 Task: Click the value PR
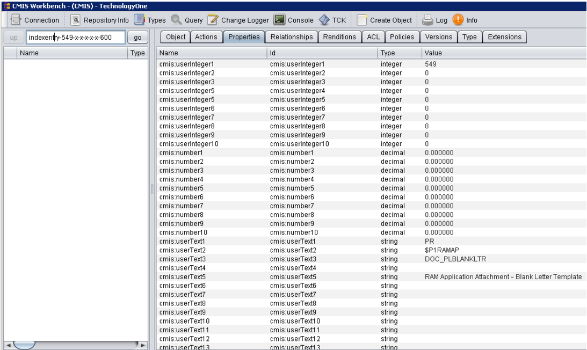click(x=430, y=242)
